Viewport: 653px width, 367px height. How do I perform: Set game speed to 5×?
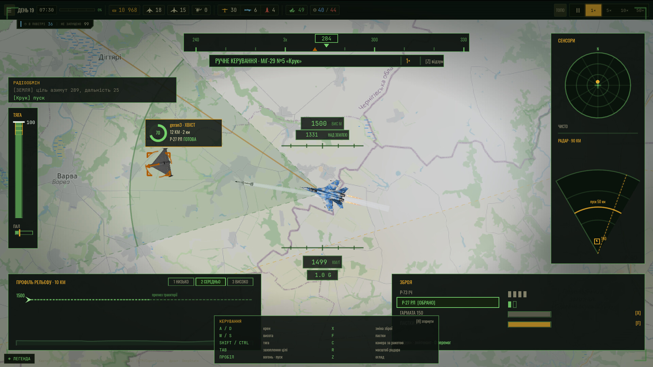609,11
